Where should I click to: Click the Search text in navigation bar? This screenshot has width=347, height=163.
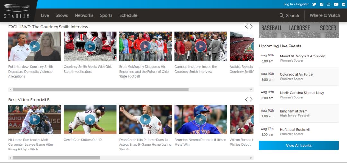click(292, 16)
